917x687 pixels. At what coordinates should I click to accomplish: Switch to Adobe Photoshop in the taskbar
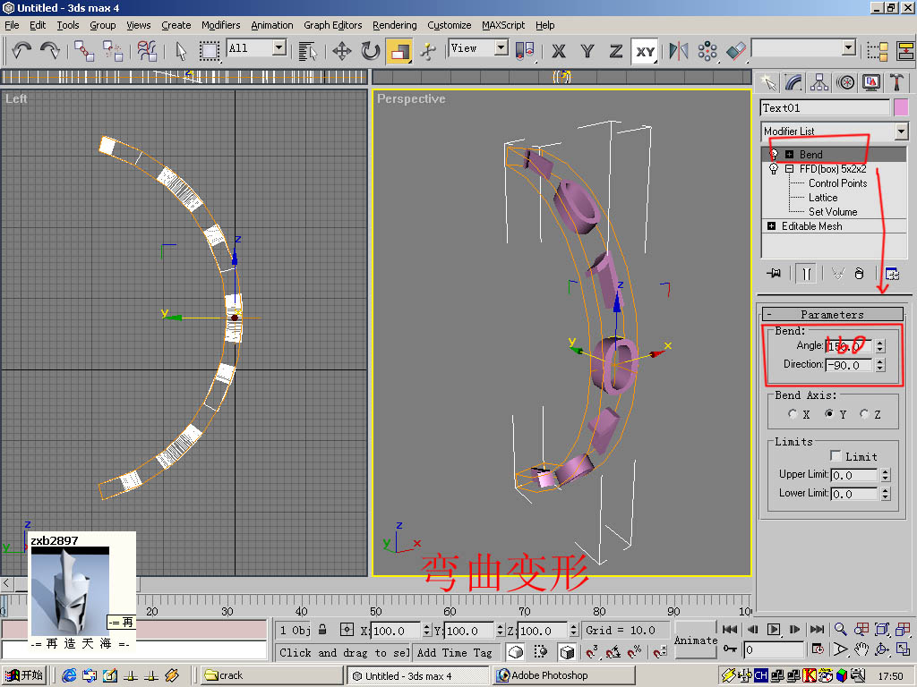pos(563,675)
